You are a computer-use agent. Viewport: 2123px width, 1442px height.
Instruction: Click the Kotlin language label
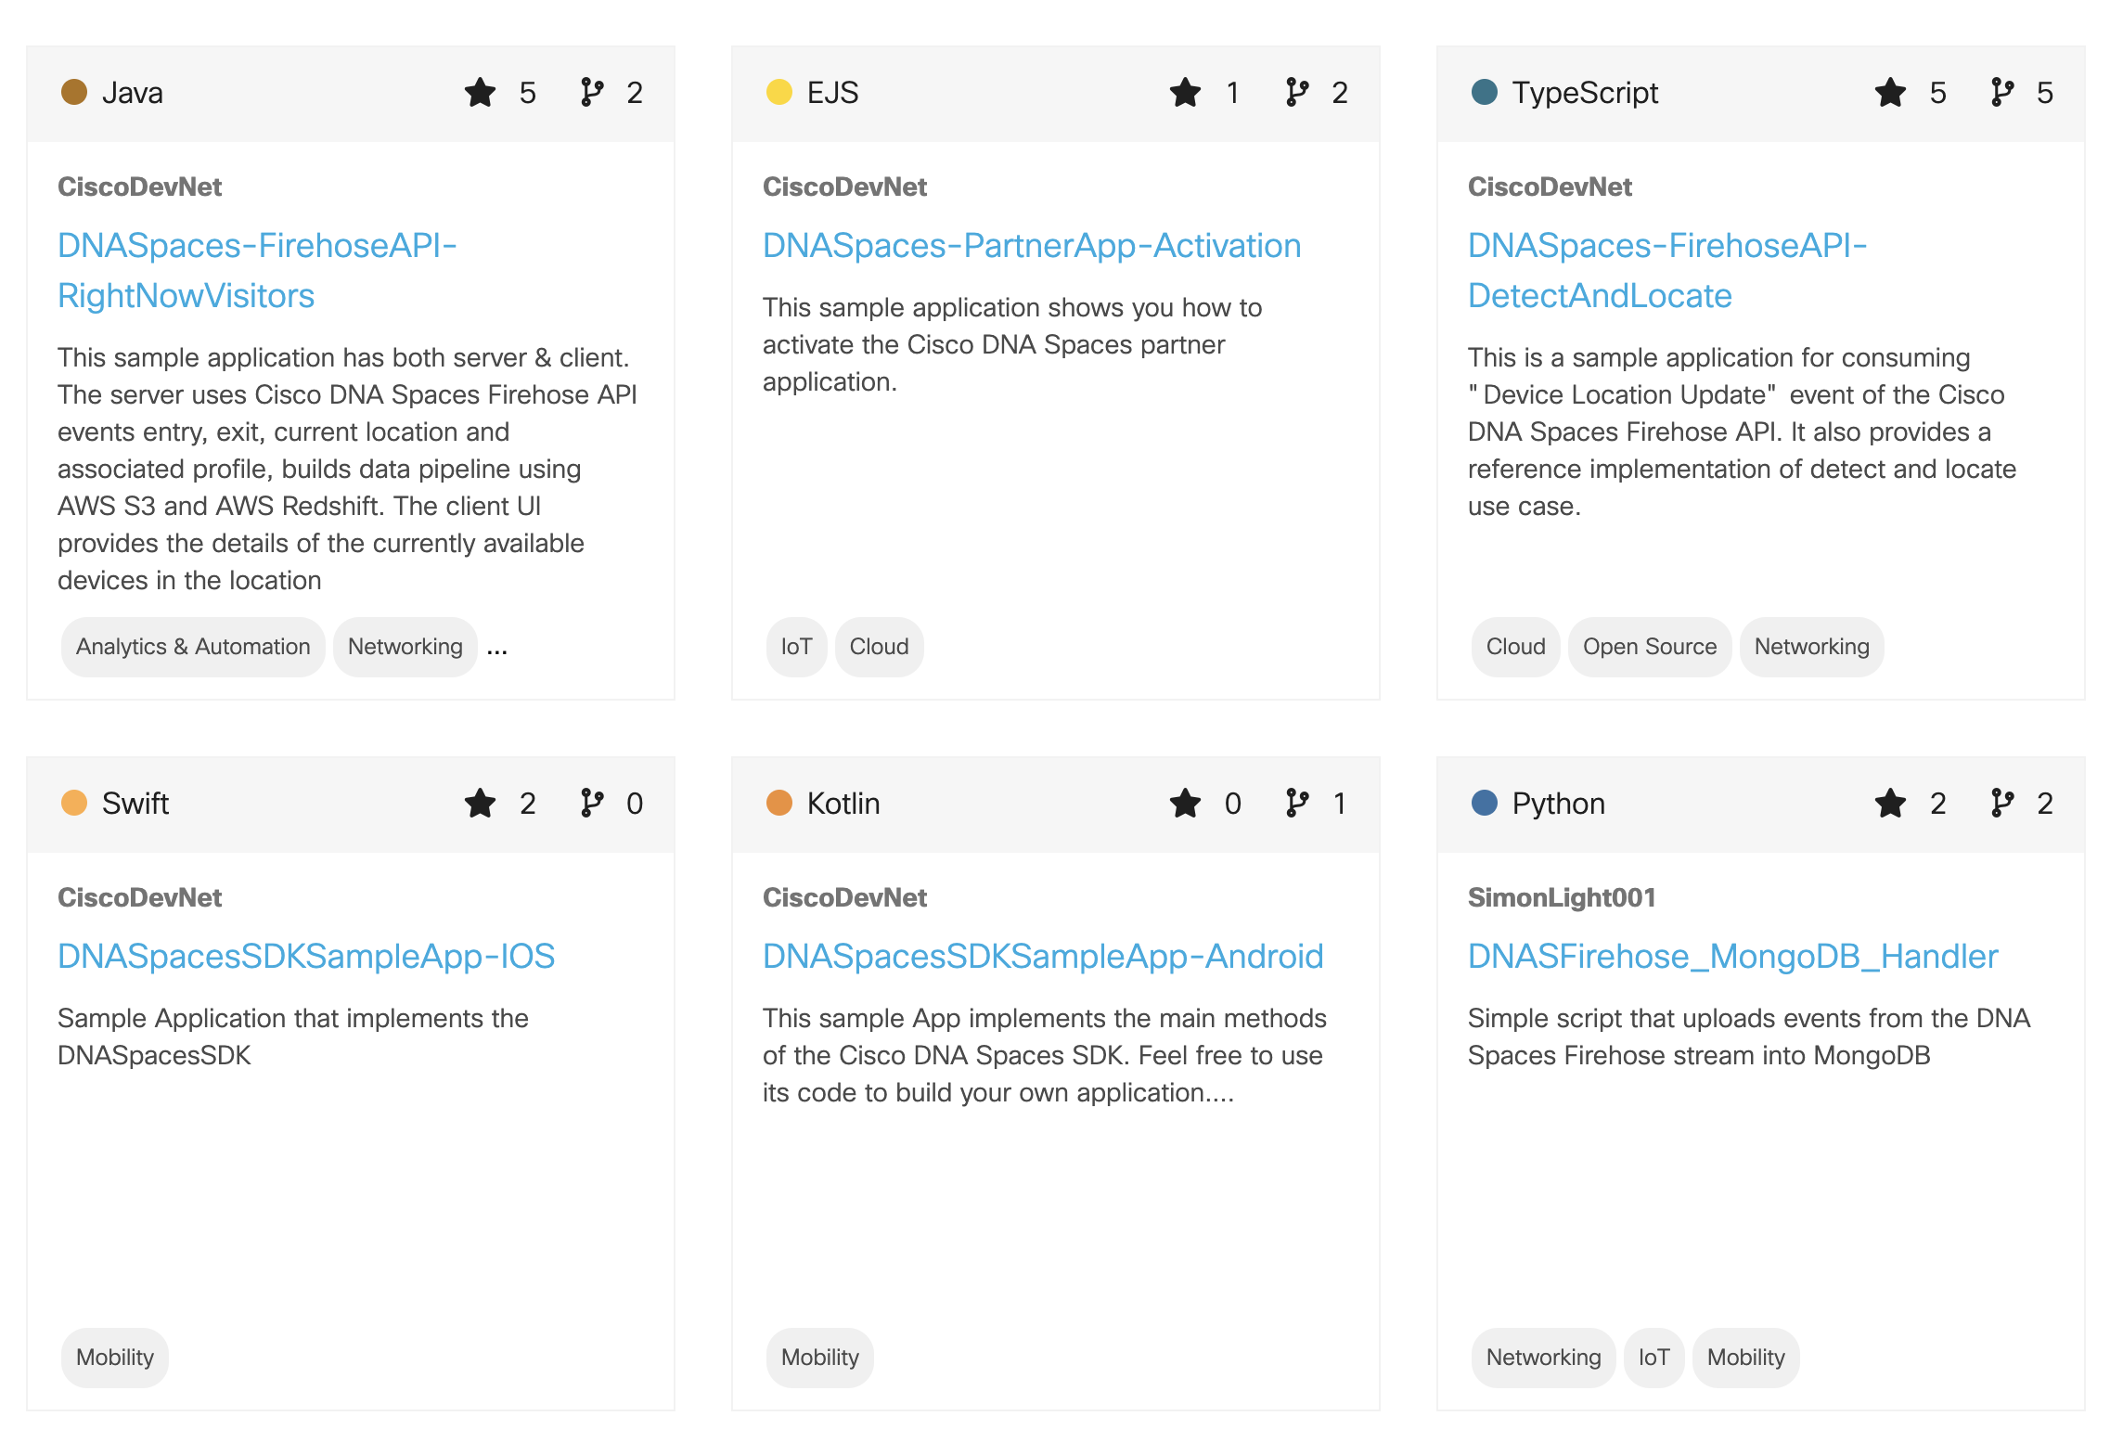(843, 804)
